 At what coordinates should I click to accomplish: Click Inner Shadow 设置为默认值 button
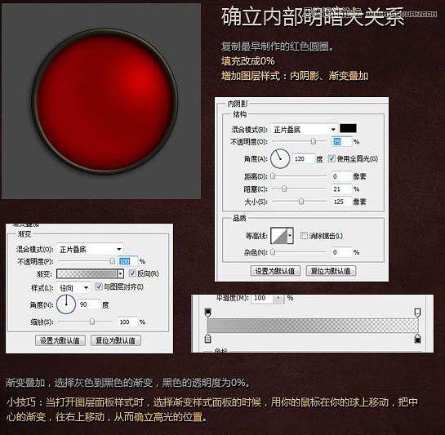275,271
